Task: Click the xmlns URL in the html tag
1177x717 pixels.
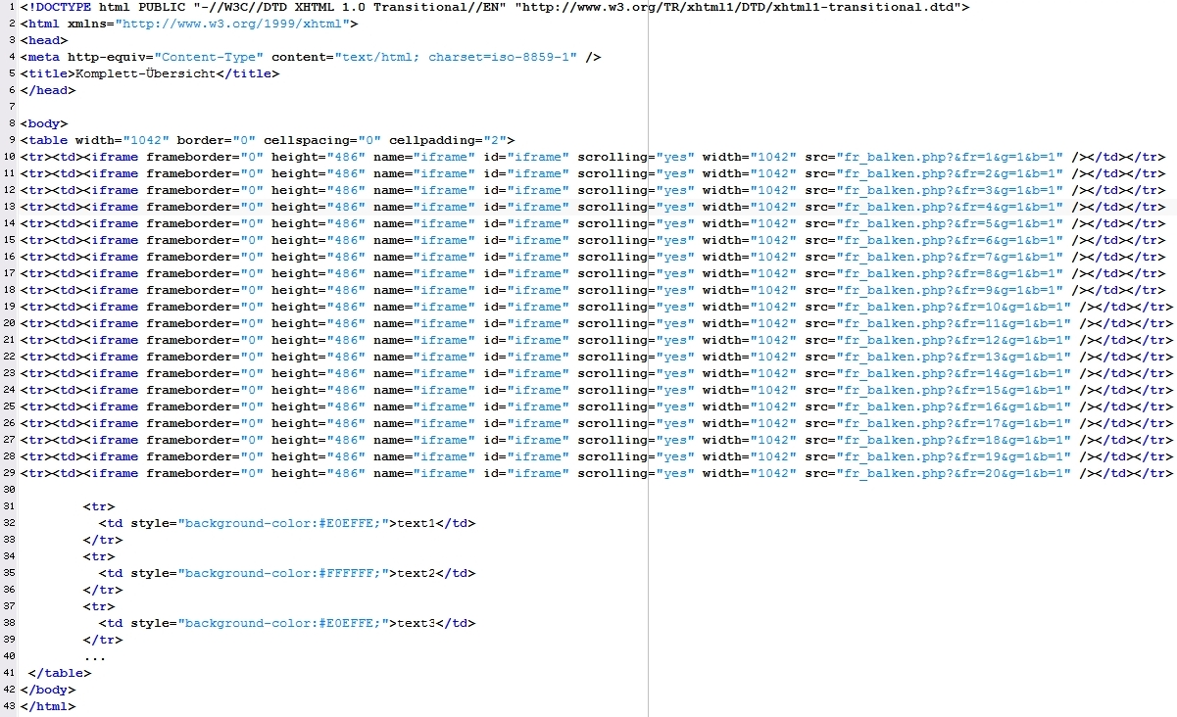Action: (238, 24)
